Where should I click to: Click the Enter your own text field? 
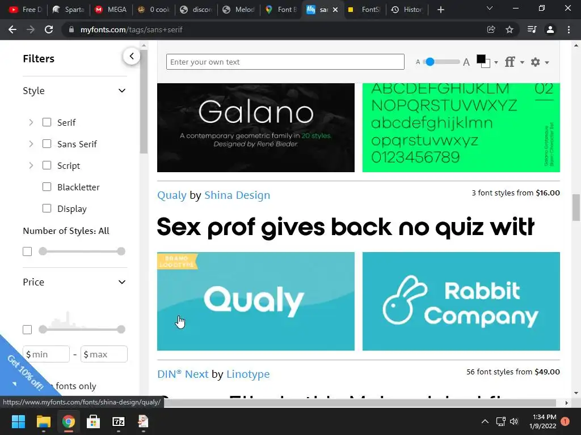pos(285,62)
